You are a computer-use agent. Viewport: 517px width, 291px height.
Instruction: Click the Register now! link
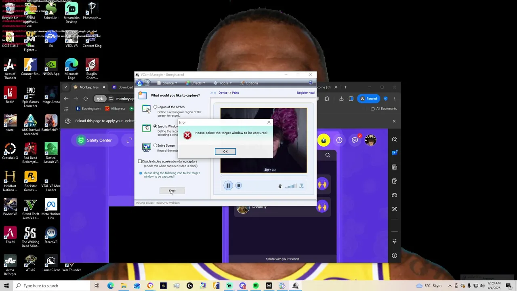306,93
